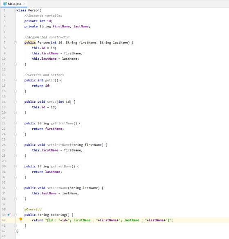Image resolution: width=229 pixels, height=239 pixels.
Task: Click the 'return lastName;' statement
Action: [x=47, y=172]
